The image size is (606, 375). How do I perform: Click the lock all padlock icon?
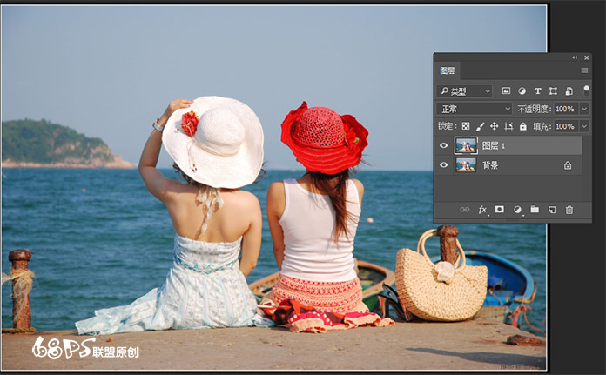[x=522, y=126]
